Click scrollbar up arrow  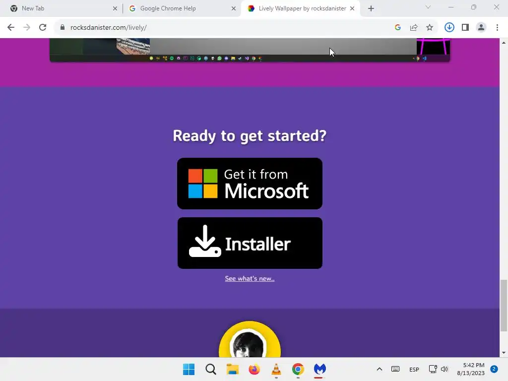click(504, 43)
